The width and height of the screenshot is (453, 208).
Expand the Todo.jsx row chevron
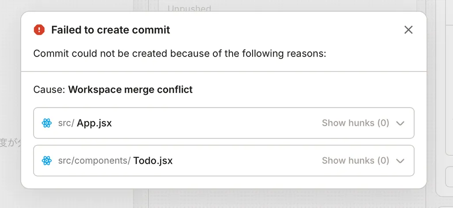coord(400,161)
